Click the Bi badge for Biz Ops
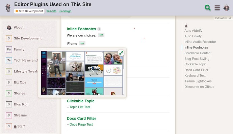 [x=9, y=82]
